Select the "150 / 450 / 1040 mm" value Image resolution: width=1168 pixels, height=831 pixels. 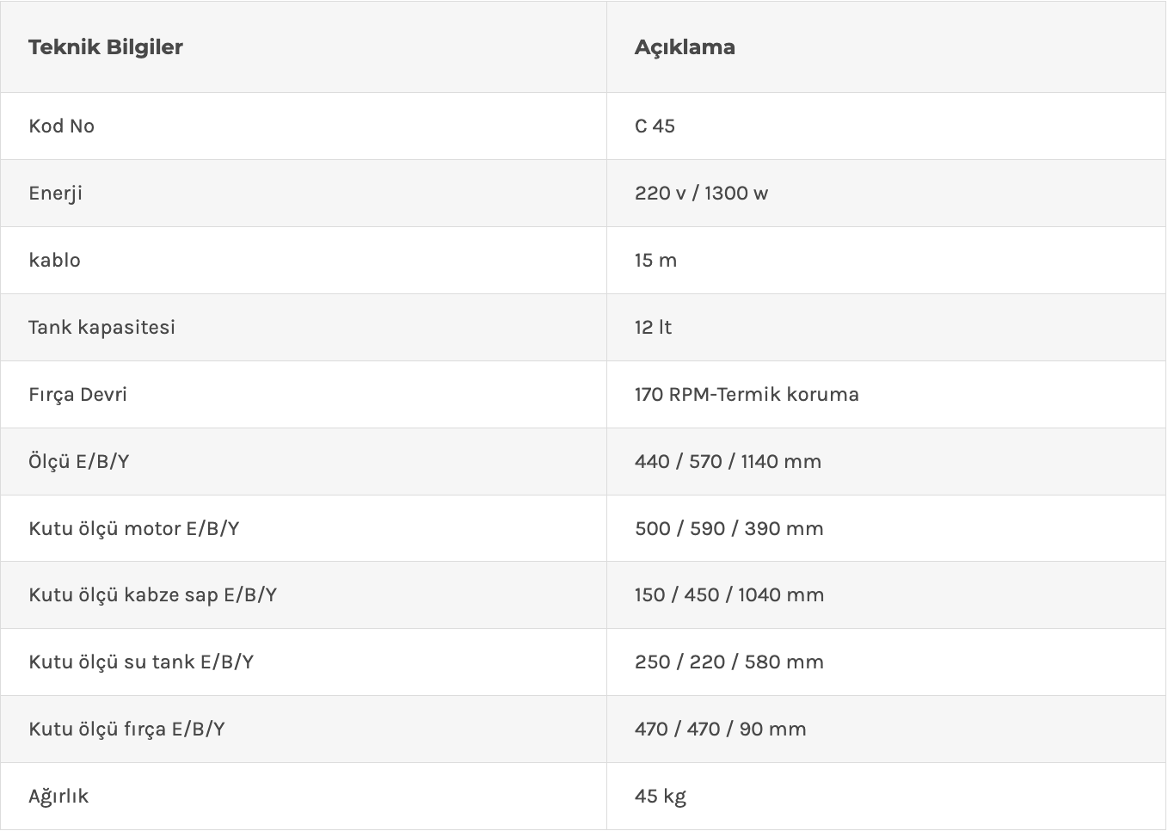(729, 595)
